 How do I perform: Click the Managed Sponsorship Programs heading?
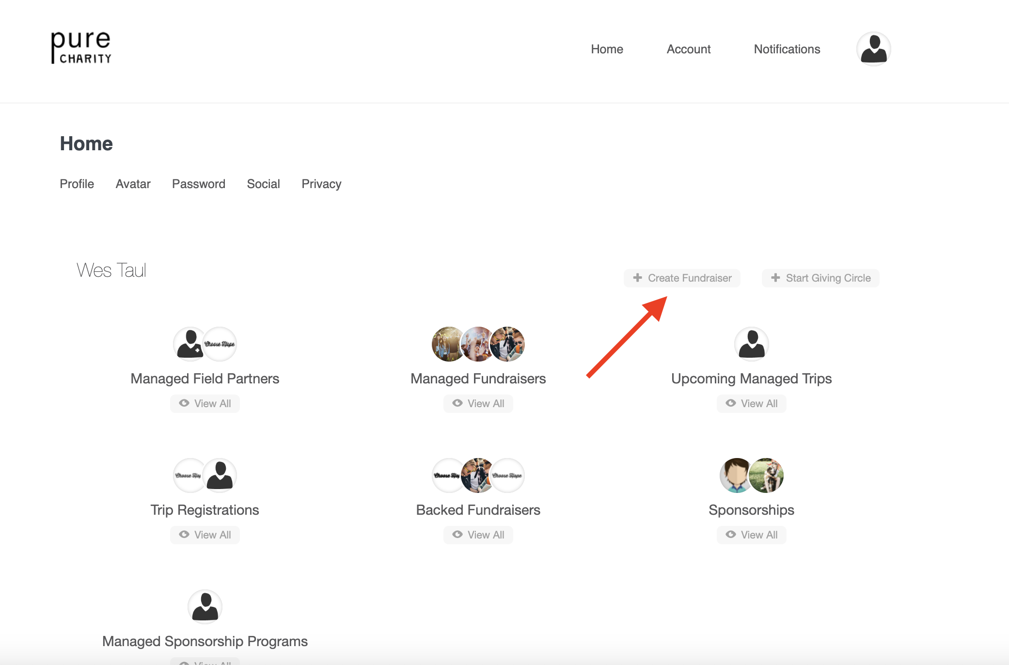pyautogui.click(x=205, y=641)
